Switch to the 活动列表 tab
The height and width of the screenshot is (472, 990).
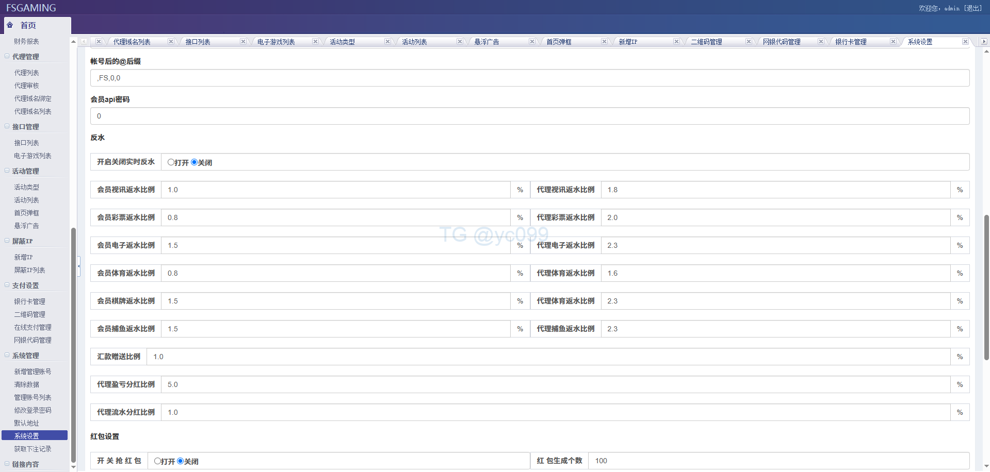tap(414, 42)
